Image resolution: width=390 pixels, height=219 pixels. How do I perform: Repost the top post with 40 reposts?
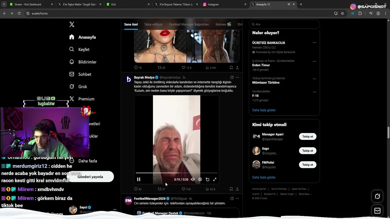point(161,68)
